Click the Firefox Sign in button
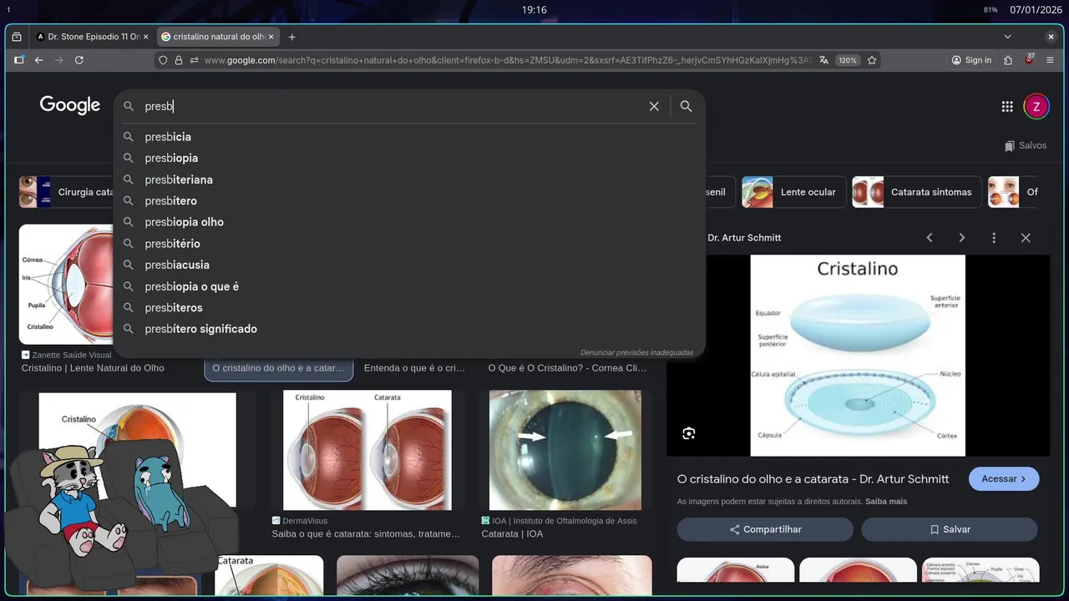 (971, 60)
